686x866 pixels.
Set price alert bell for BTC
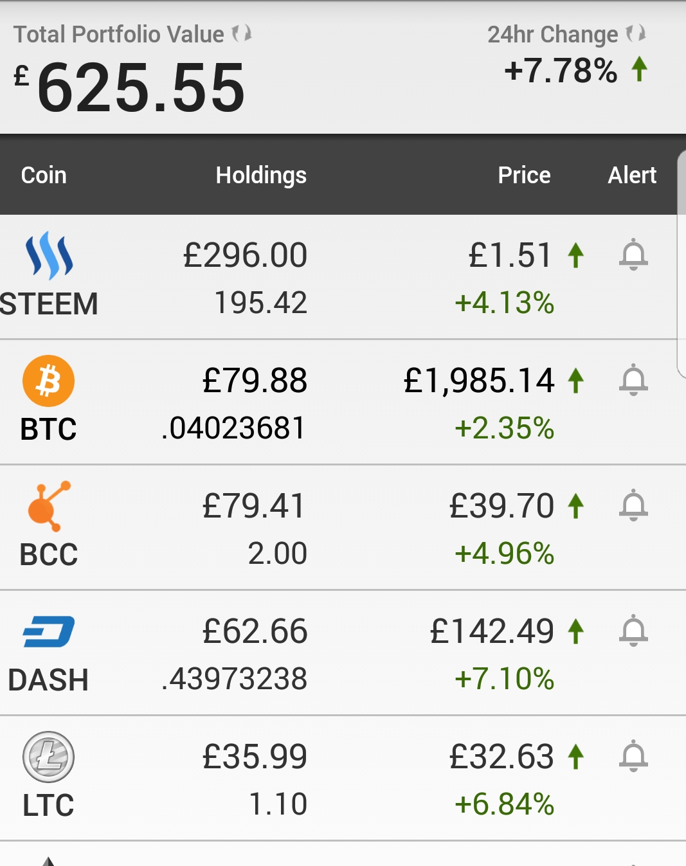(633, 380)
